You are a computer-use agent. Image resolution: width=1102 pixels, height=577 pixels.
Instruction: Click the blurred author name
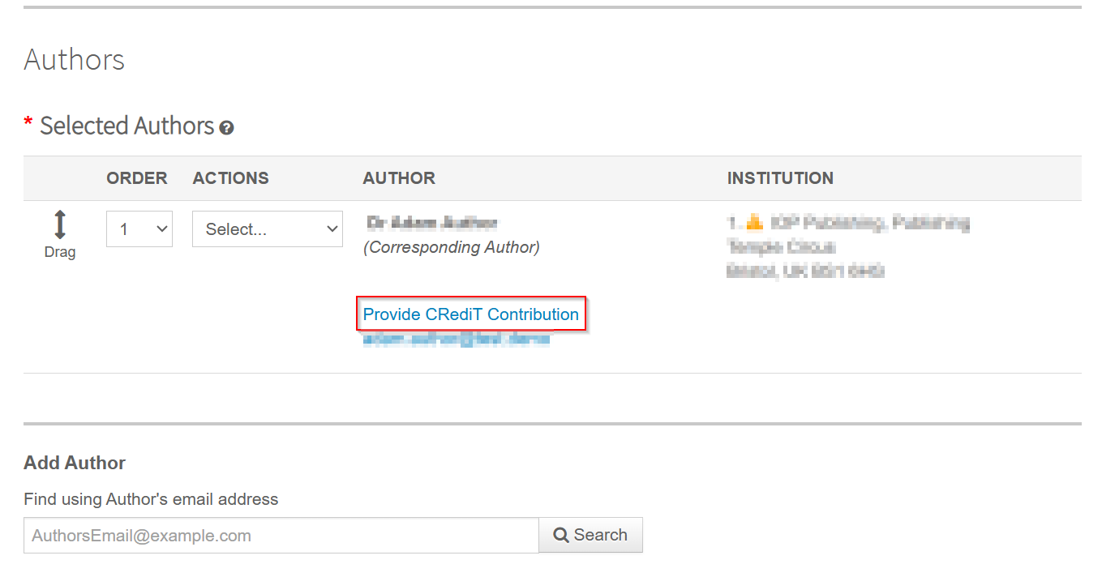pyautogui.click(x=431, y=223)
